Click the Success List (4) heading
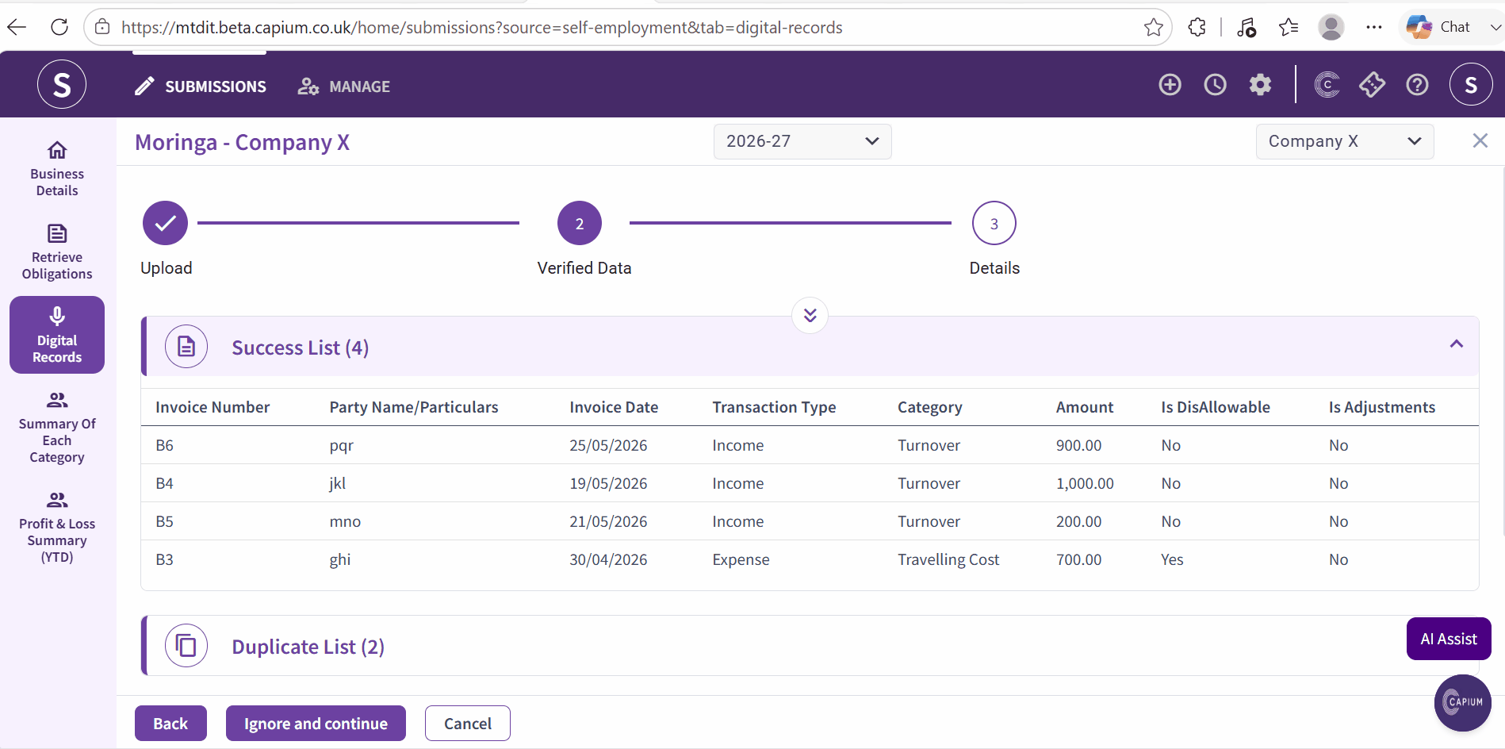Image resolution: width=1505 pixels, height=749 pixels. click(300, 348)
